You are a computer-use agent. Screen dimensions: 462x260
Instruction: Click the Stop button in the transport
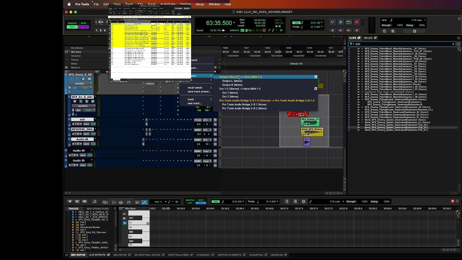(340, 22)
